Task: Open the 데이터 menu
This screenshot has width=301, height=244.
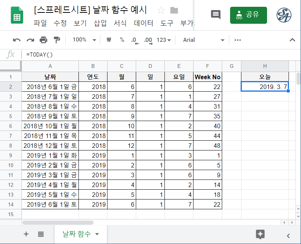Action: [144, 23]
